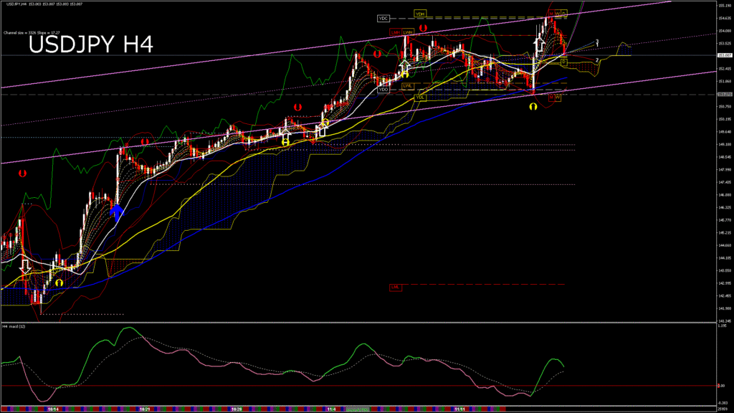This screenshot has height=413, width=734.
Task: Click the 0.00 MACD zero level value
Action: [x=721, y=386]
